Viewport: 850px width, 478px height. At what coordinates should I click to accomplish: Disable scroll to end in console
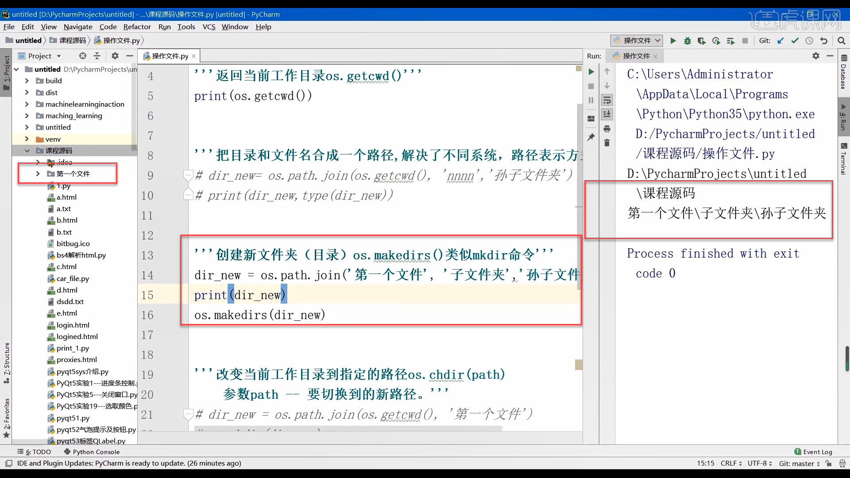click(x=607, y=114)
